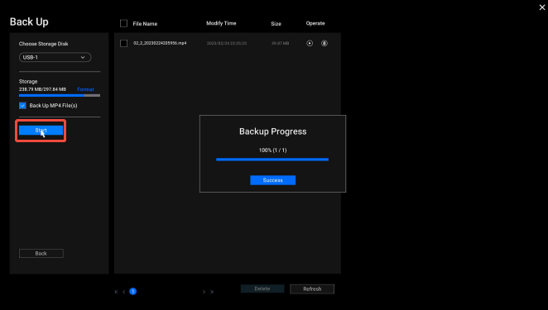
Task: Check the 02_2 mp4 file checkbox
Action: click(123, 43)
